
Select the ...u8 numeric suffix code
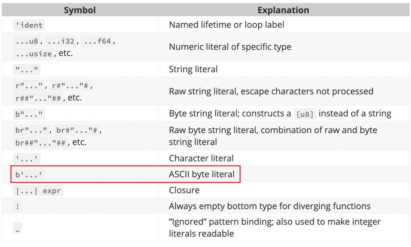click(27, 41)
